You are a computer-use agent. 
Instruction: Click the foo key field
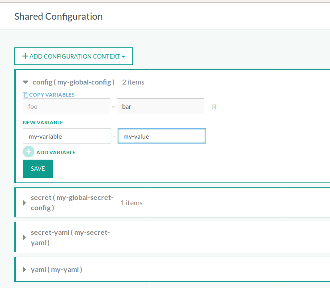pyautogui.click(x=66, y=106)
